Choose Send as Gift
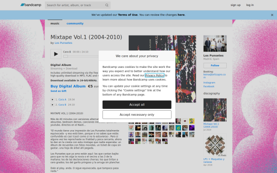The height and width of the screenshot is (173, 277). [x=58, y=91]
